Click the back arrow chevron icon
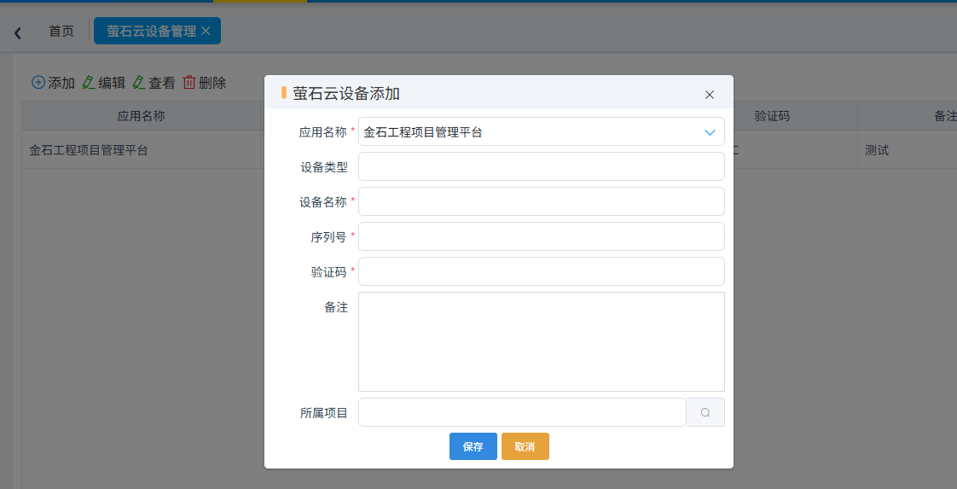Viewport: 957px width, 489px height. 18,33
